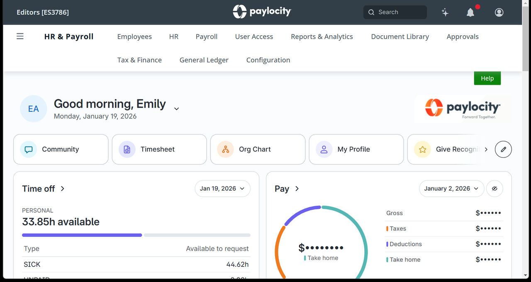Viewport: 531px width, 282px height.
Task: Switch to the Payroll tab
Action: [x=206, y=37]
